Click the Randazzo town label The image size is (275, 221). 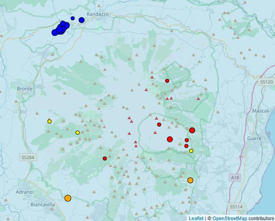click(98, 14)
